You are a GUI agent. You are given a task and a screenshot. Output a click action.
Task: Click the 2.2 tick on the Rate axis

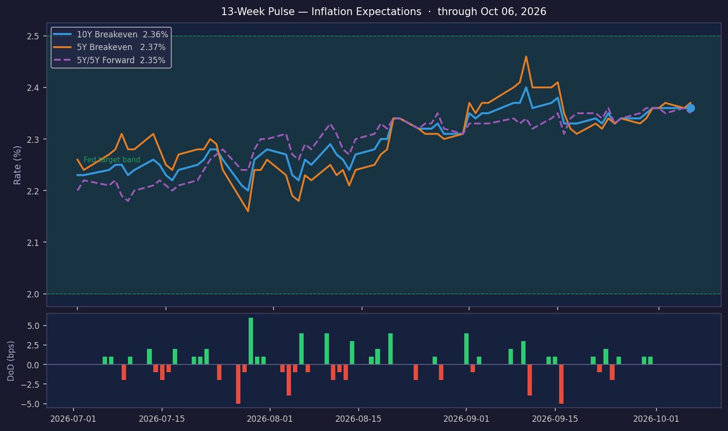(x=34, y=191)
